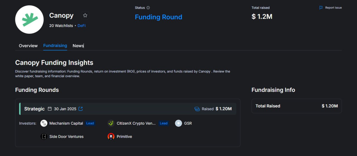This screenshot has width=357, height=156.
Task: Click the CitizenX Crypto Ventures logo icon
Action: (111, 123)
